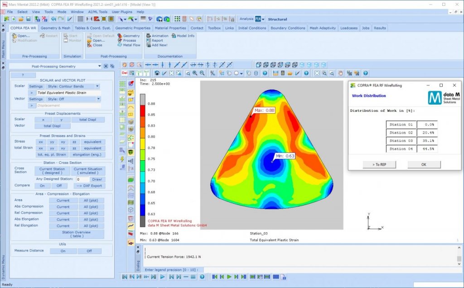Expand the Vector Style Off dropdown

point(98,99)
